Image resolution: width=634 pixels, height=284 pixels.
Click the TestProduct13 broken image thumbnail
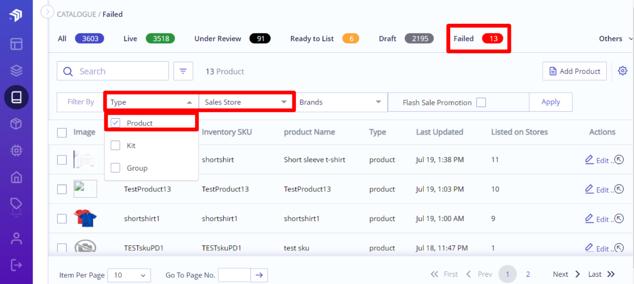point(85,189)
